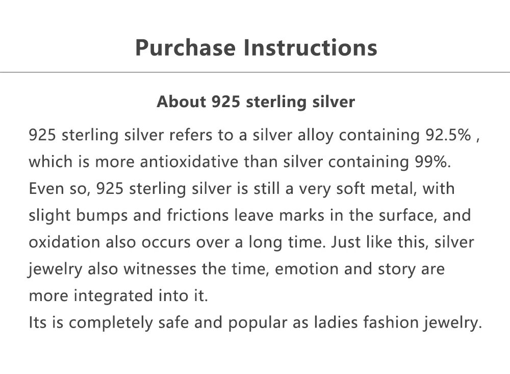Click the line starting 'Even so, 925'
The width and height of the screenshot is (510, 374).
click(x=242, y=189)
